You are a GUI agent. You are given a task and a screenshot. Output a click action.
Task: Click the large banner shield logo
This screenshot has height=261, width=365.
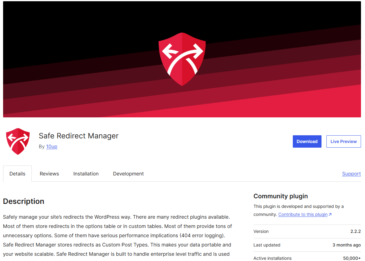click(x=182, y=59)
